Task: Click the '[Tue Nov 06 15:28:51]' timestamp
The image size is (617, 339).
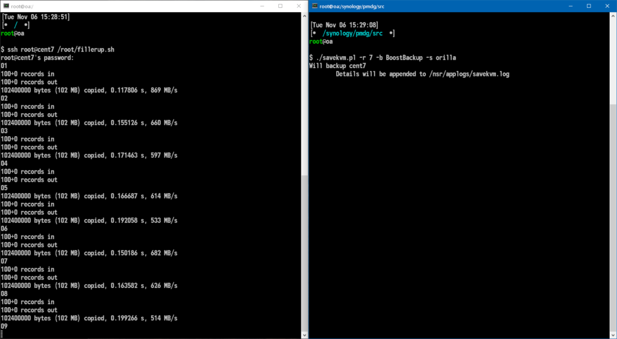Action: pyautogui.click(x=36, y=17)
